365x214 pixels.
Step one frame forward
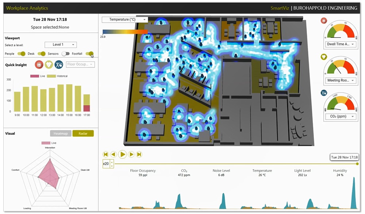[x=131, y=154]
